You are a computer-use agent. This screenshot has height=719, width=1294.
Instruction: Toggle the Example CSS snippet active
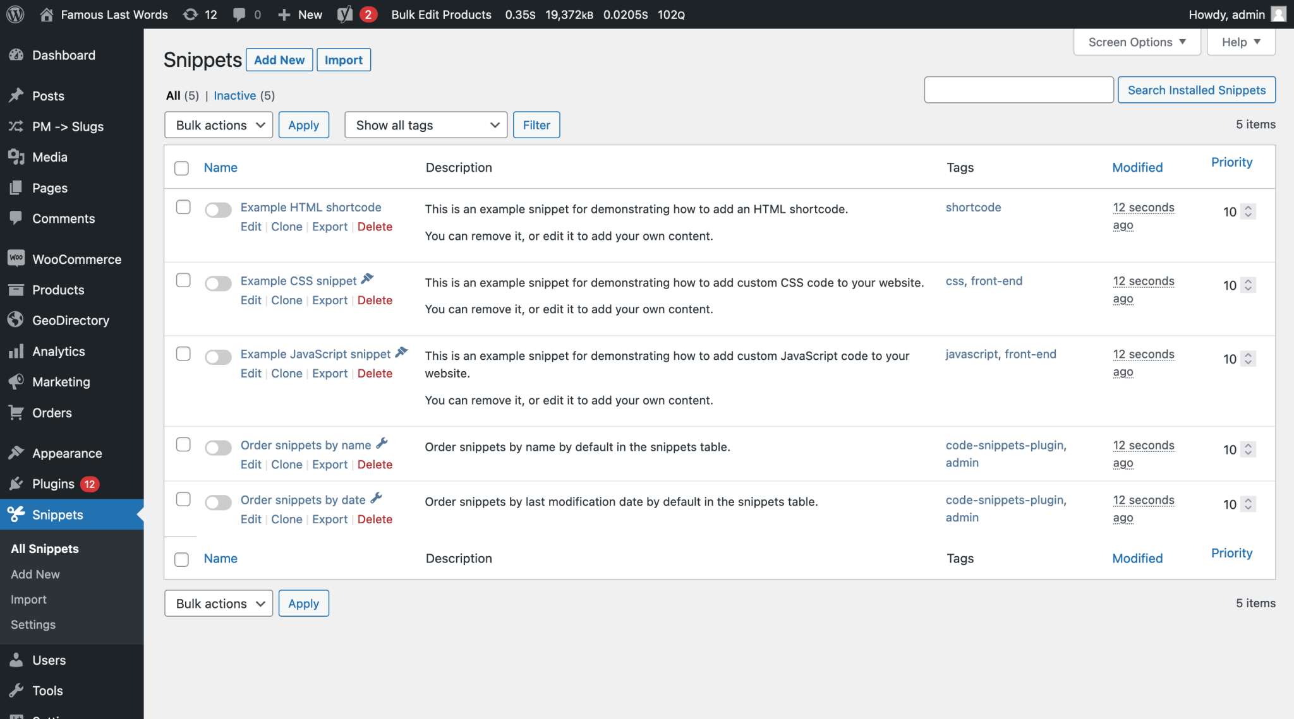click(217, 282)
